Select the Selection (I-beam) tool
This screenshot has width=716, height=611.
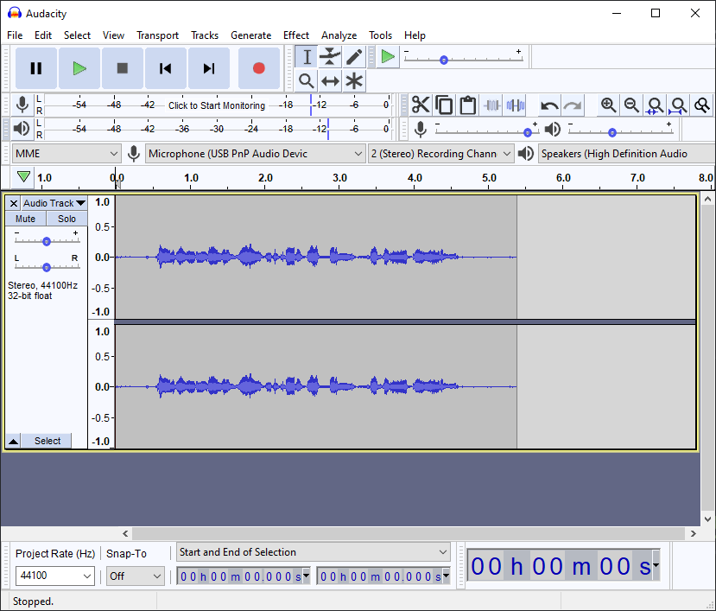[x=307, y=57]
